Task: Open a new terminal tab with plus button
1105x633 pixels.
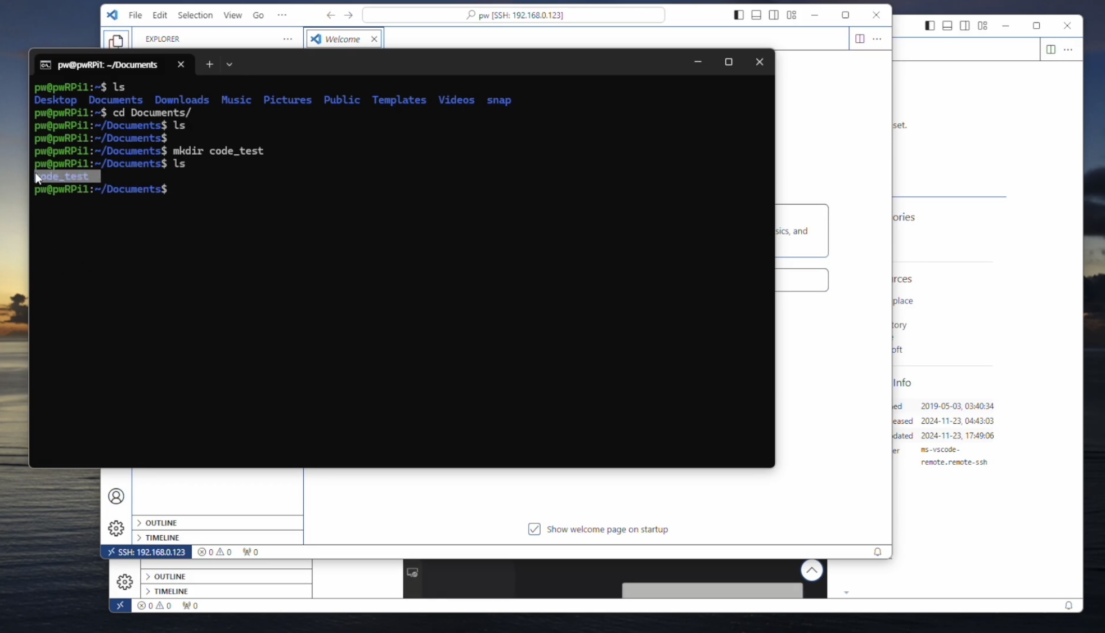Action: [209, 64]
